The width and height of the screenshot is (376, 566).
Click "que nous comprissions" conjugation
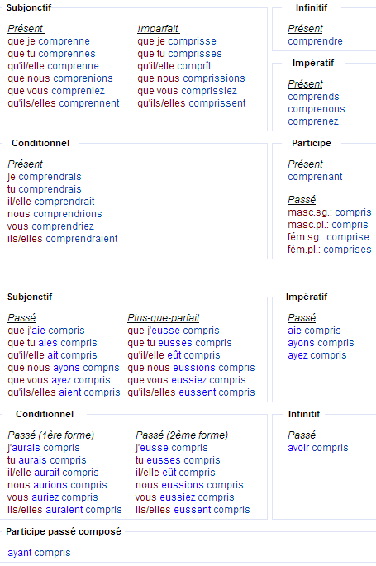coord(191,78)
